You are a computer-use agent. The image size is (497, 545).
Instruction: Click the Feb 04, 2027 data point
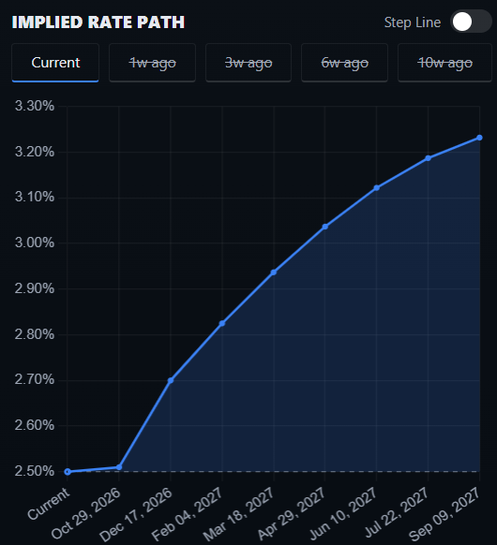click(222, 324)
